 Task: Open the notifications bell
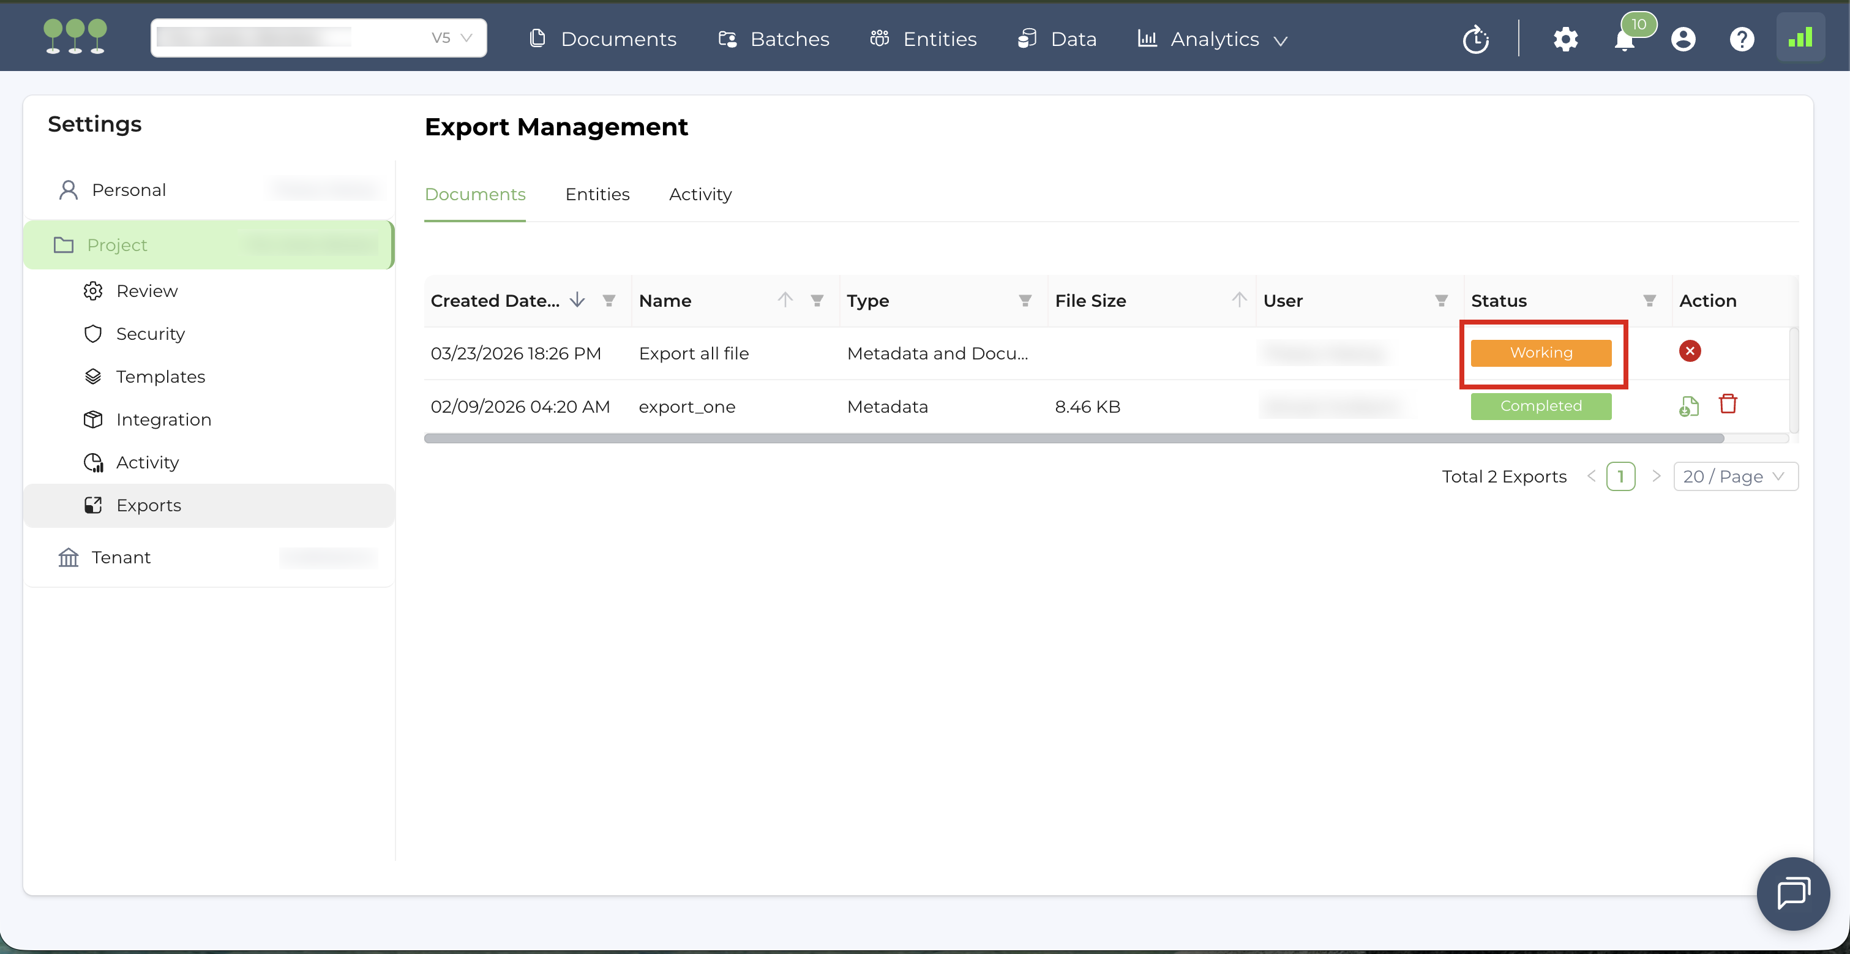tap(1623, 40)
